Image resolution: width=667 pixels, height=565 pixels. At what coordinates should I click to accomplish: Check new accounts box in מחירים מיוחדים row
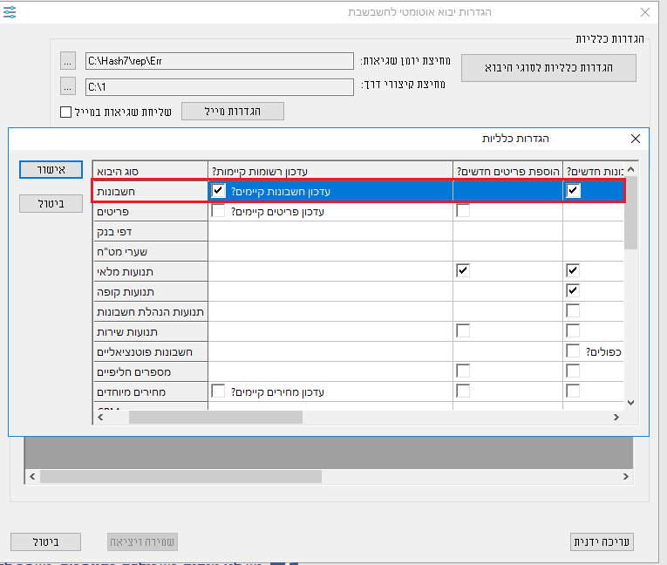pyautogui.click(x=573, y=391)
